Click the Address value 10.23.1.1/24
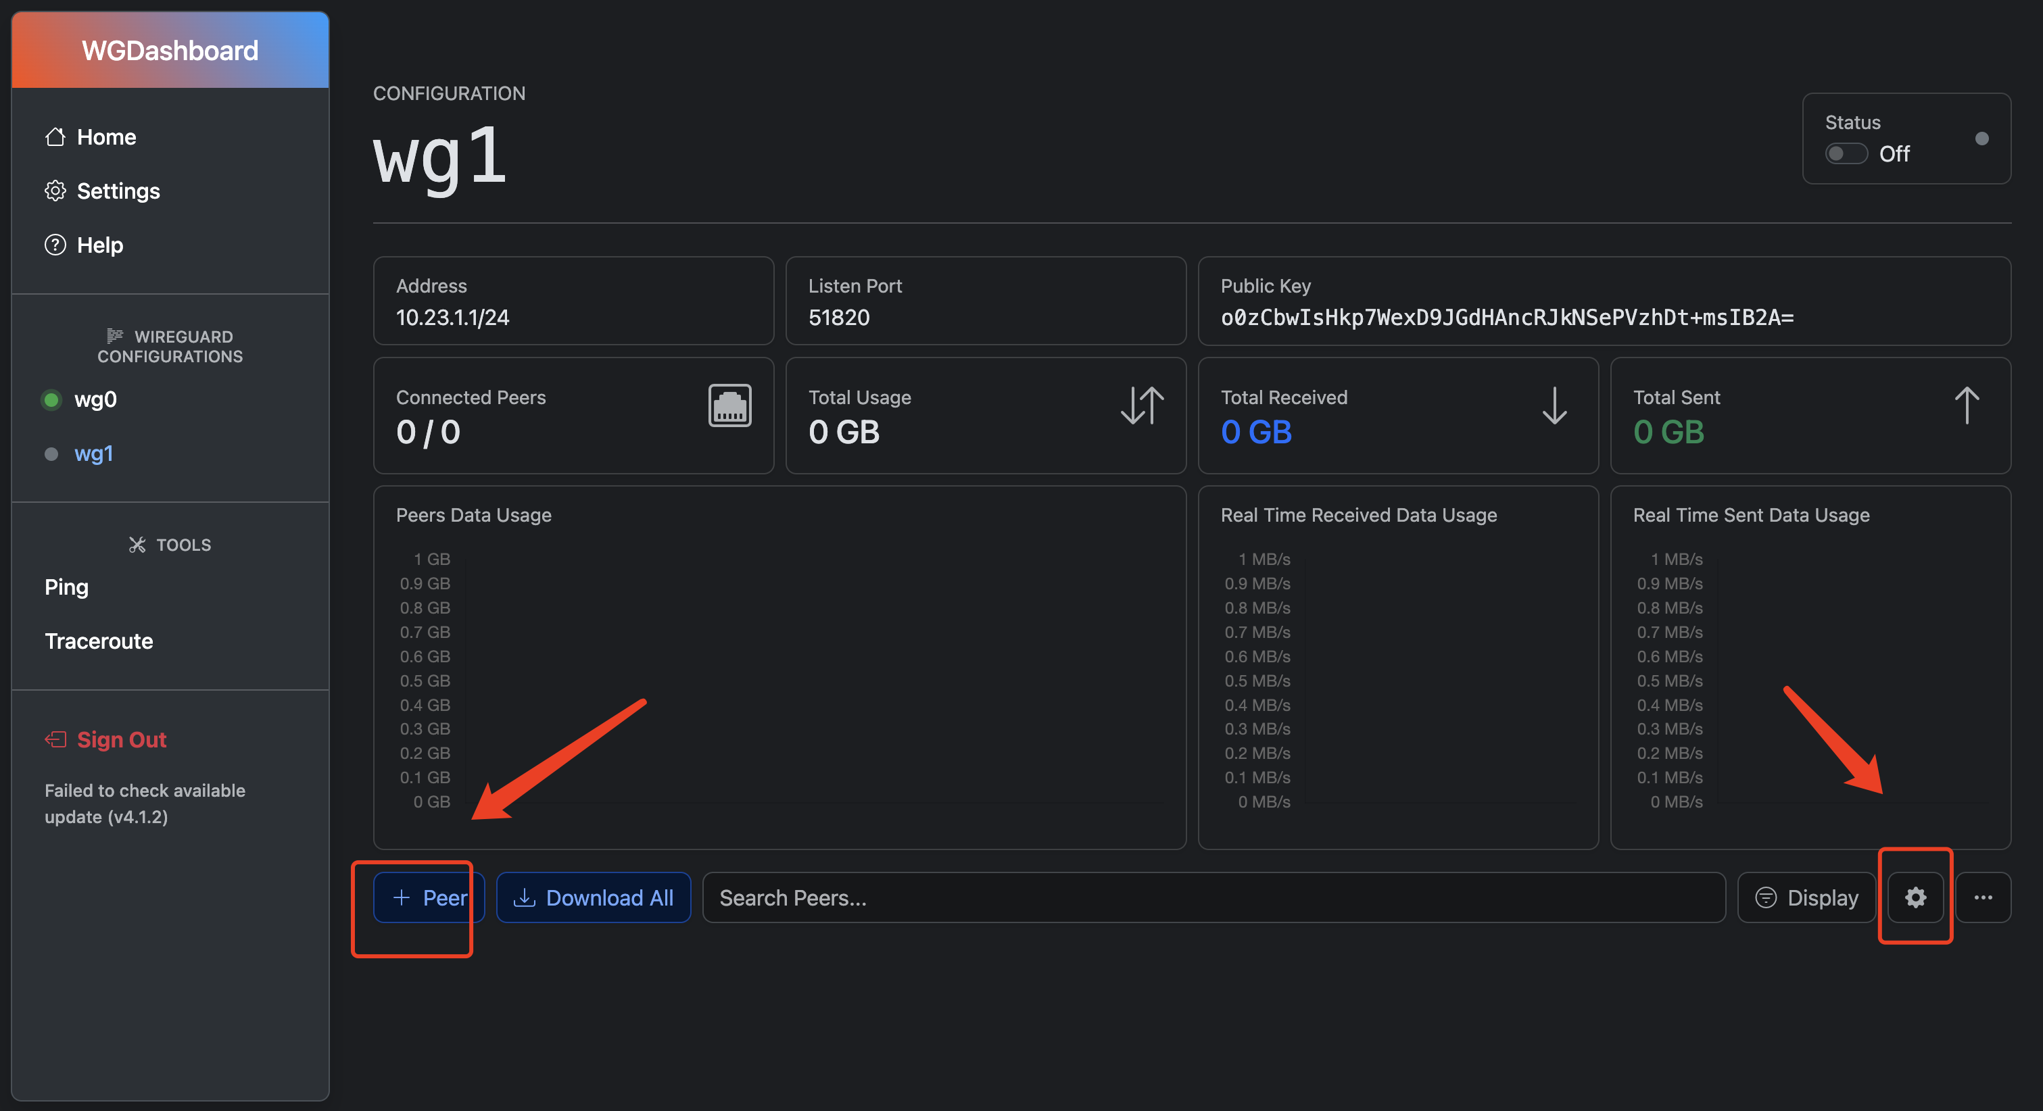Viewport: 2043px width, 1111px height. pyautogui.click(x=453, y=318)
